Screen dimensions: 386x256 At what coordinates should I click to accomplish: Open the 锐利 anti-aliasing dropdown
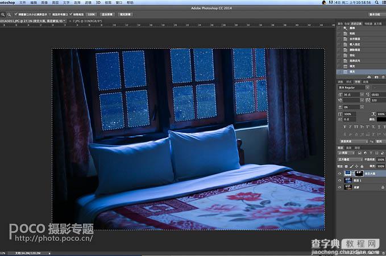[x=380, y=141]
